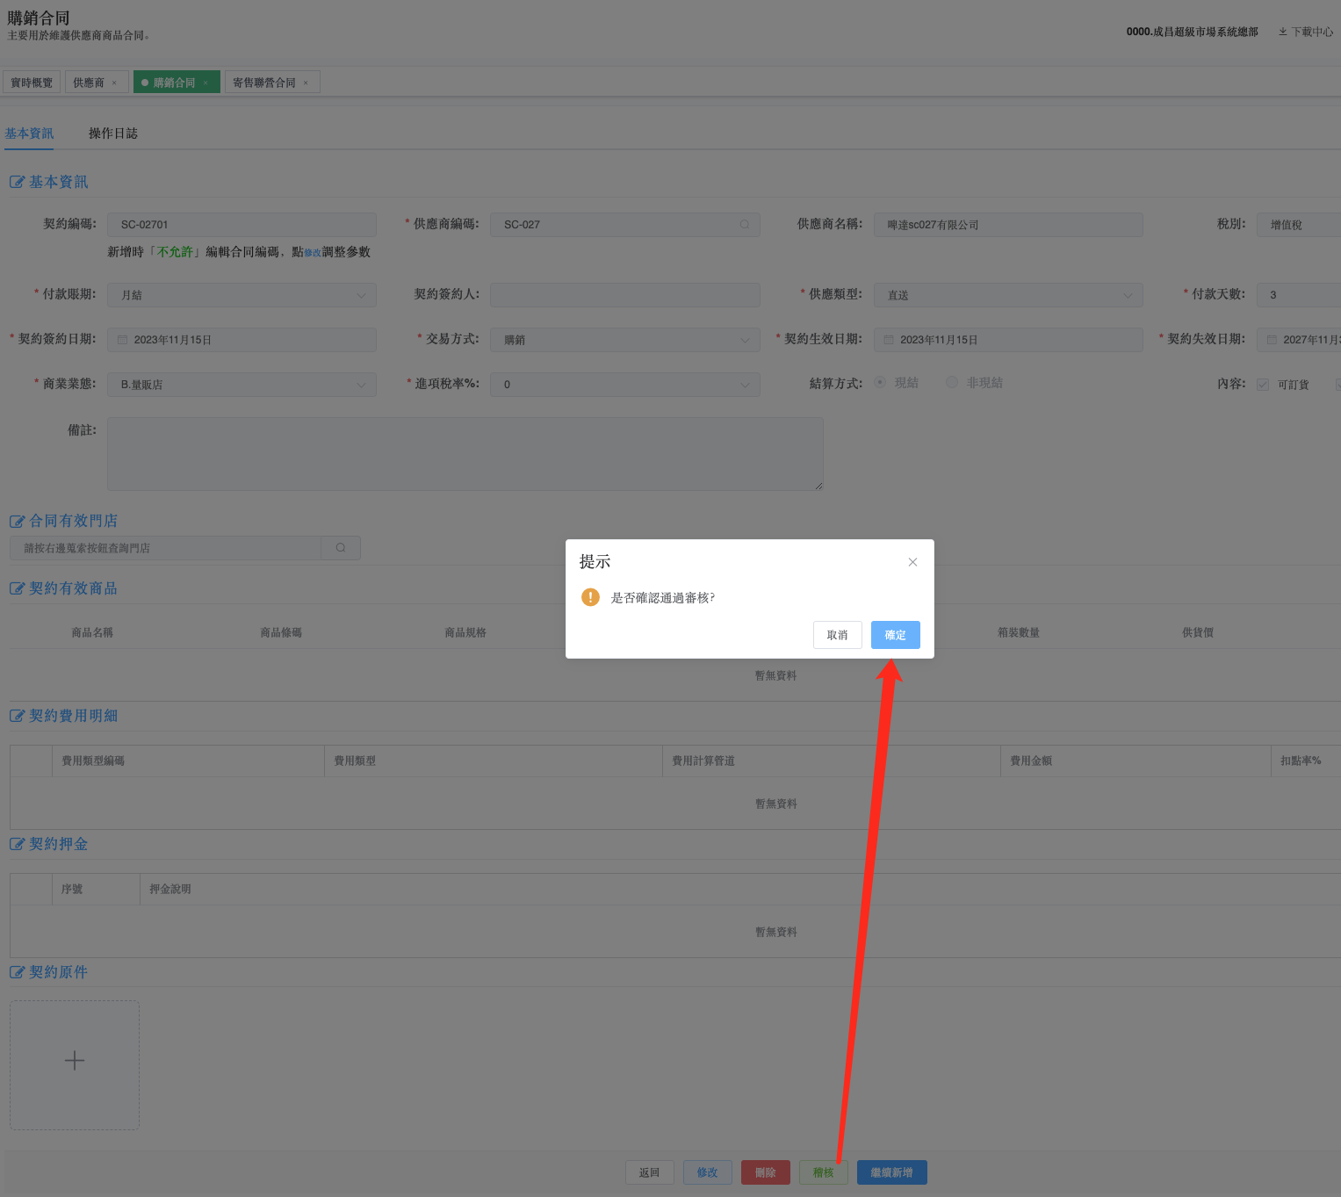1341x1197 pixels.
Task: Confirm the audit by clicking 確定
Action: click(895, 635)
